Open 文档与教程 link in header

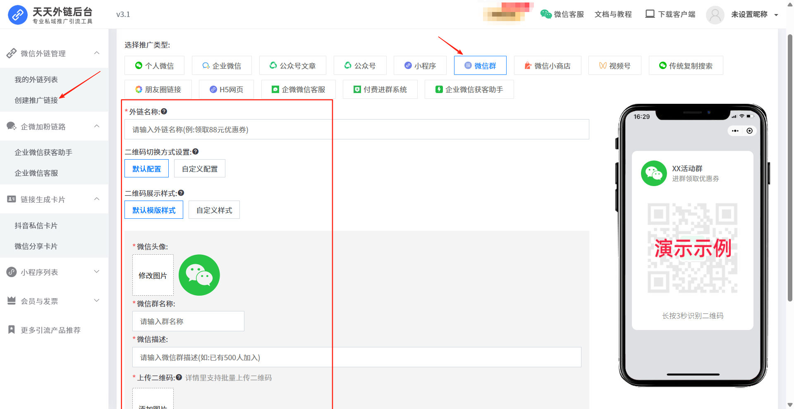click(613, 14)
